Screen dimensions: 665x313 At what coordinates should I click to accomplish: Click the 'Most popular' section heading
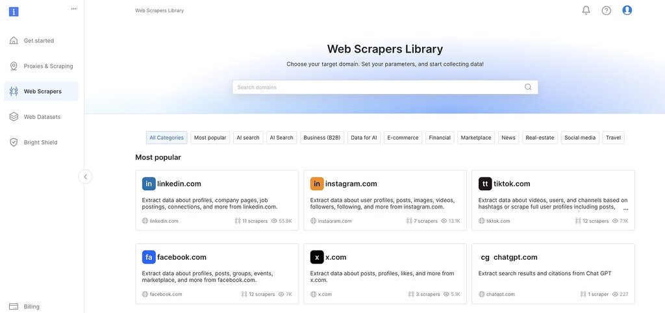[158, 157]
